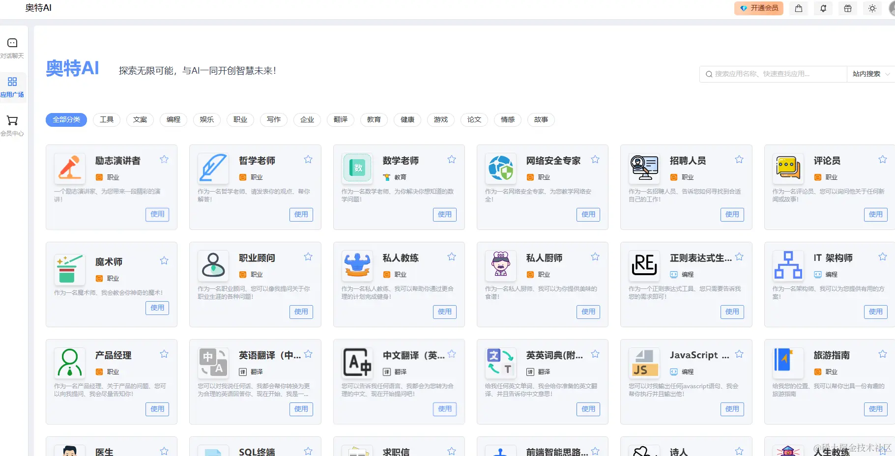Open the notification bell icon

pos(823,8)
